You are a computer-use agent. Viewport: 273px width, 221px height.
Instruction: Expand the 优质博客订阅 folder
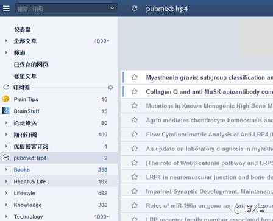[x=6, y=146]
